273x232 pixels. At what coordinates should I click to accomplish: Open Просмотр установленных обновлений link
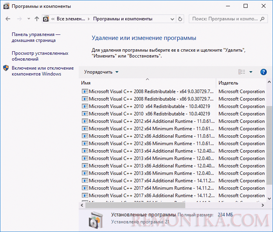[x=40, y=56]
